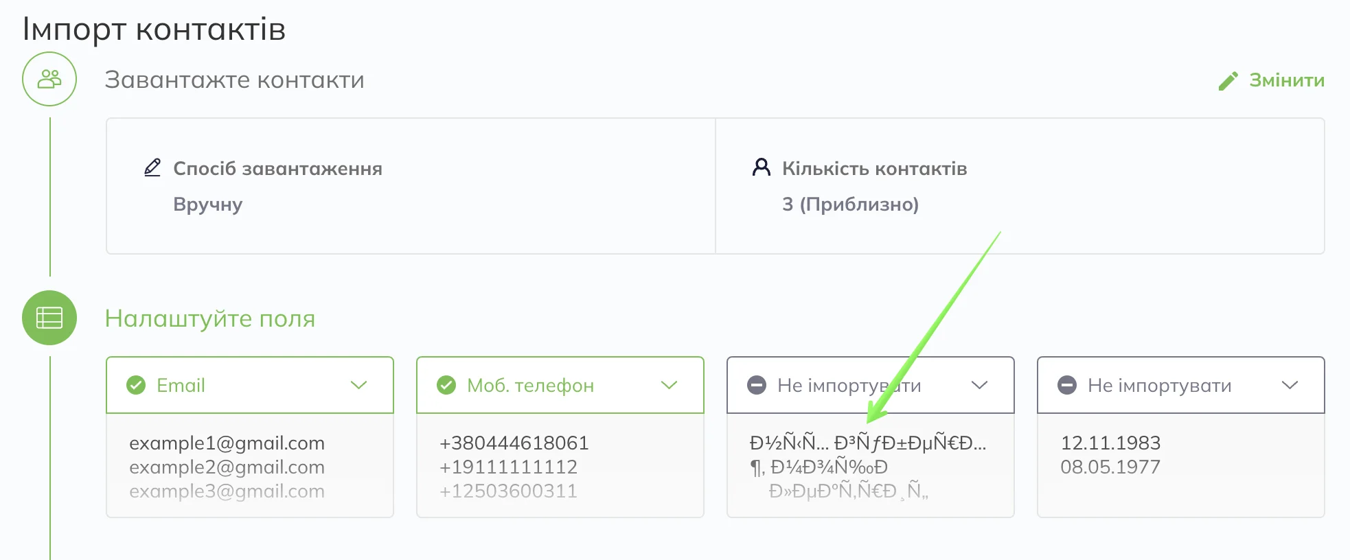The image size is (1350, 560).
Task: Click the minus icon in the third column header
Action: click(757, 385)
